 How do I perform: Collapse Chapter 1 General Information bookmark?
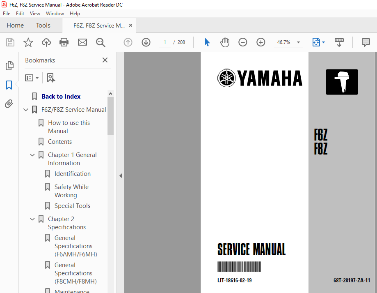32,155
